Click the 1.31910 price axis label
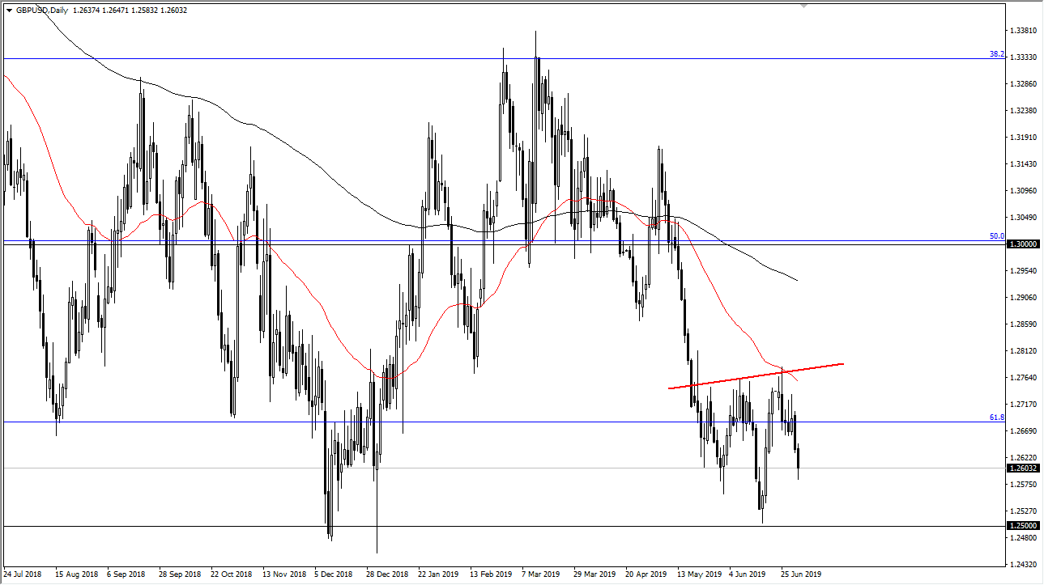1044x585 pixels. pyautogui.click(x=1024, y=138)
